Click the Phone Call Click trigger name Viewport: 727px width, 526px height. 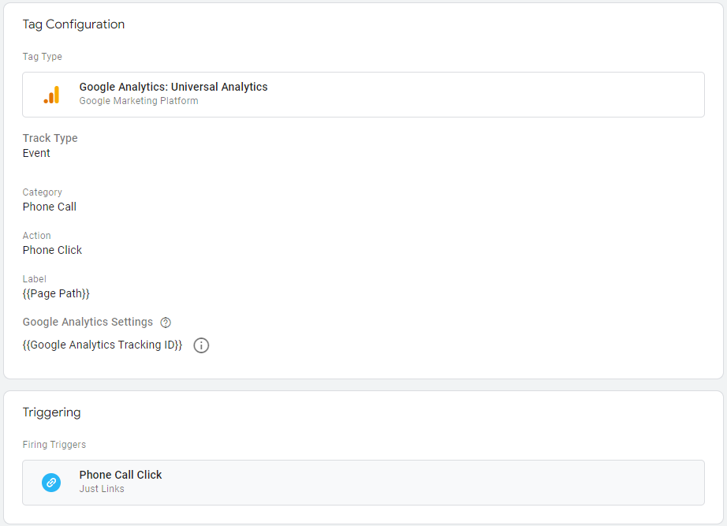tap(121, 475)
